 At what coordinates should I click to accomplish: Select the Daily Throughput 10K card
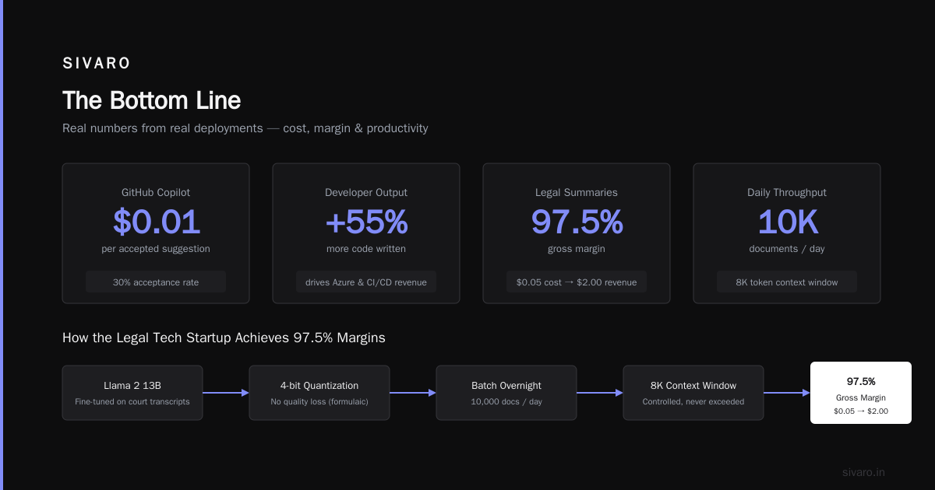coord(787,233)
